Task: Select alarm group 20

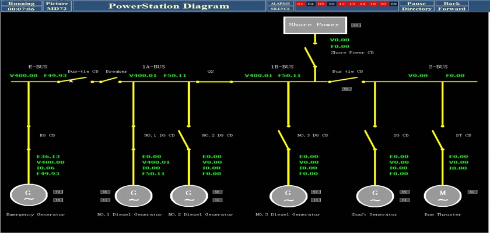Action: coord(383,4)
